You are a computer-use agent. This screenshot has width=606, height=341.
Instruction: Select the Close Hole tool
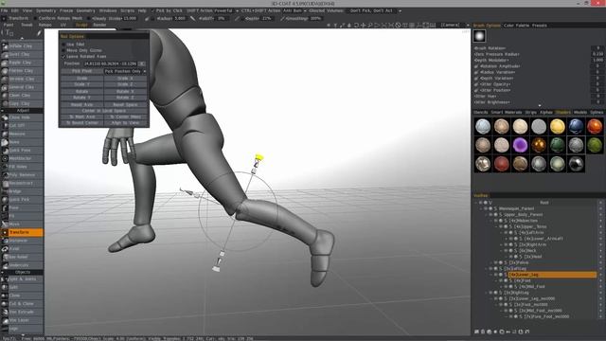point(22,117)
